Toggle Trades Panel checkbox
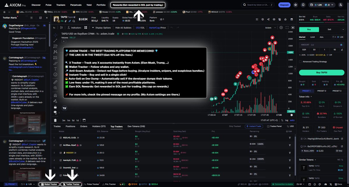This screenshot has height=187, width=349. pos(274,126)
